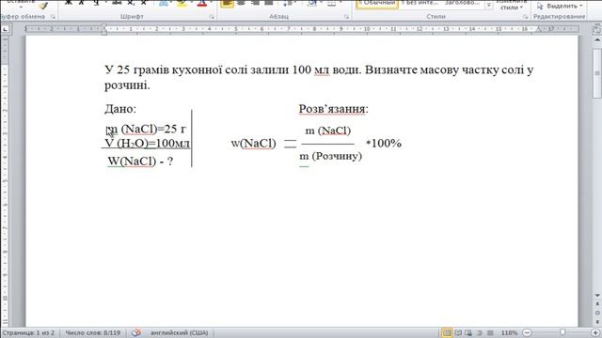Click the line W(NaCl) - ?
Screen dimensions: 602x338
140,161
